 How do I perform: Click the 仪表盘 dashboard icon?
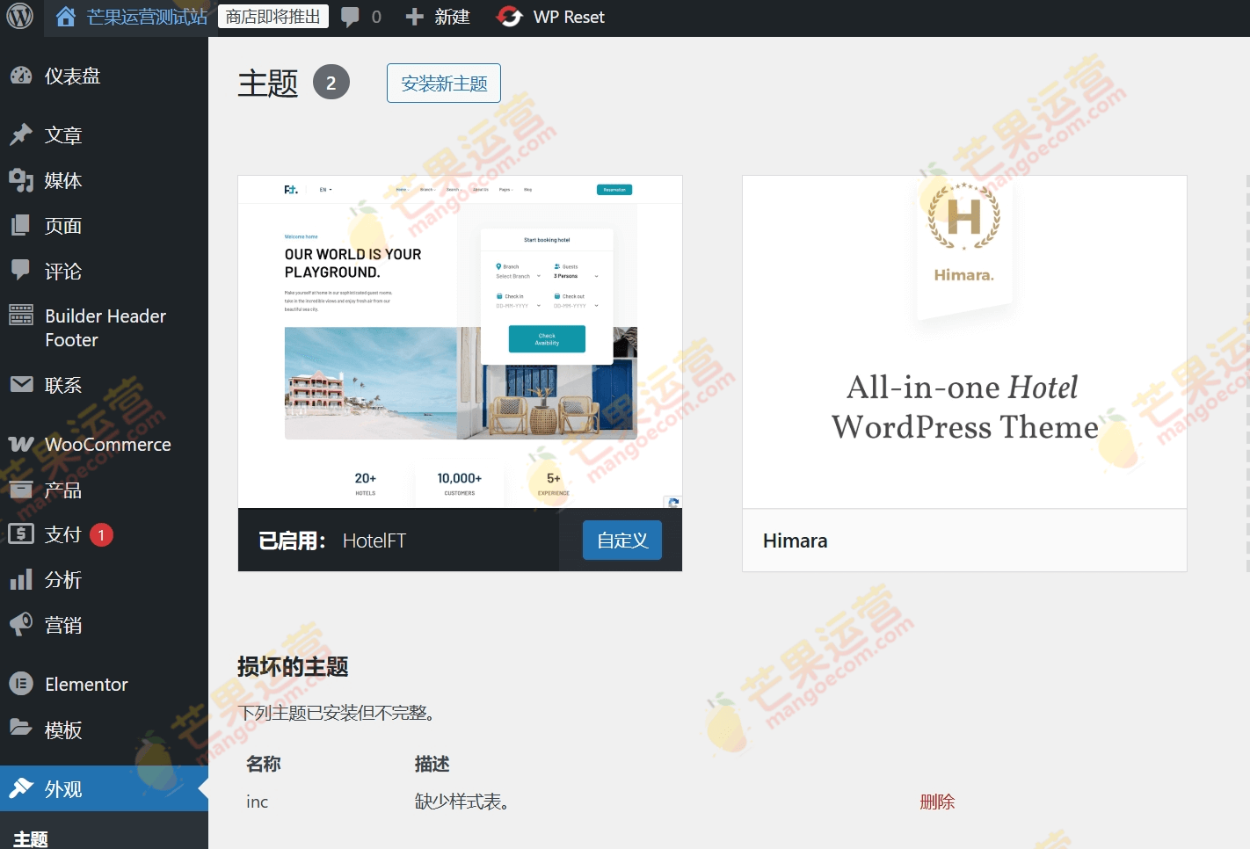click(21, 76)
